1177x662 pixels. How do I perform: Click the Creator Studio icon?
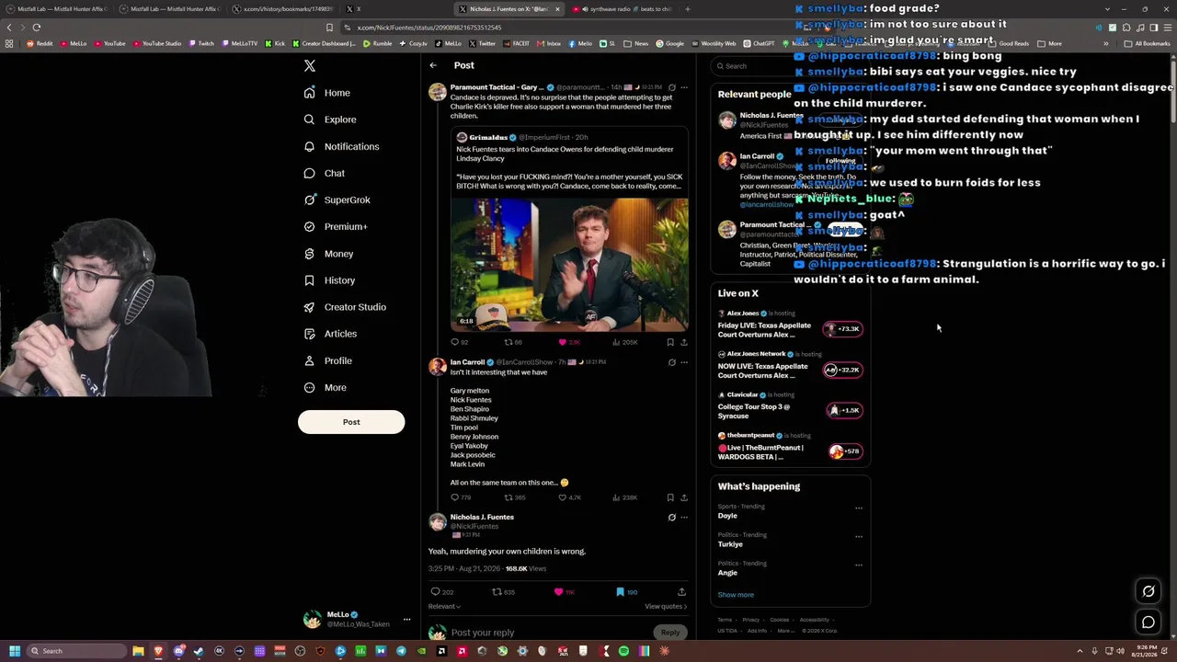pyautogui.click(x=310, y=307)
